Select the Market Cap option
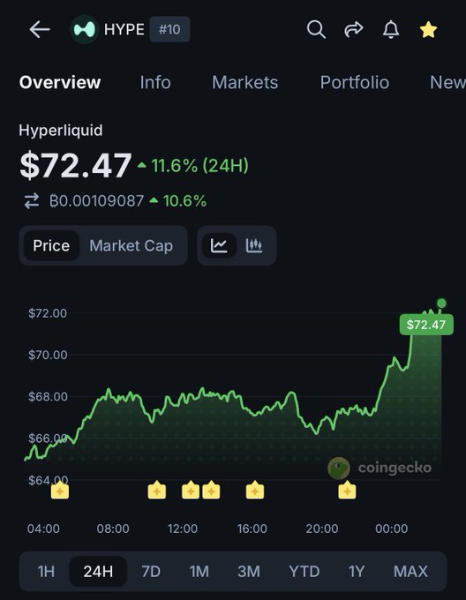This screenshot has height=600, width=466. click(132, 245)
